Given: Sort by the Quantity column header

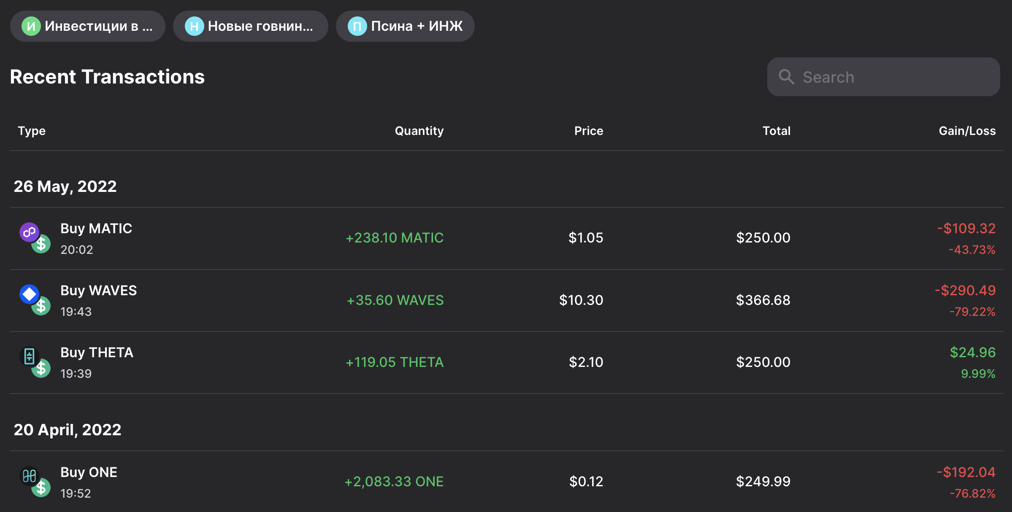Looking at the screenshot, I should [419, 131].
